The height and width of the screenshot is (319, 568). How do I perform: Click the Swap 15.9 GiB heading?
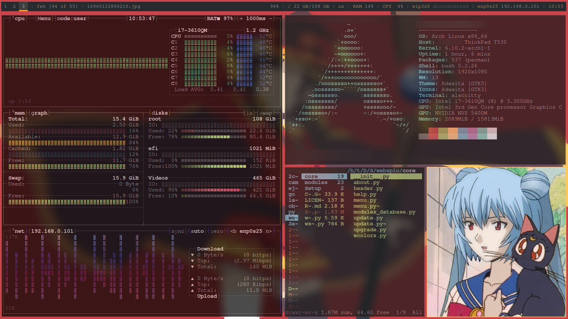coord(73,178)
